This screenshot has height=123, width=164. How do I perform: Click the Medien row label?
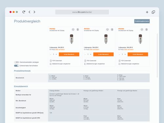coord(18,91)
